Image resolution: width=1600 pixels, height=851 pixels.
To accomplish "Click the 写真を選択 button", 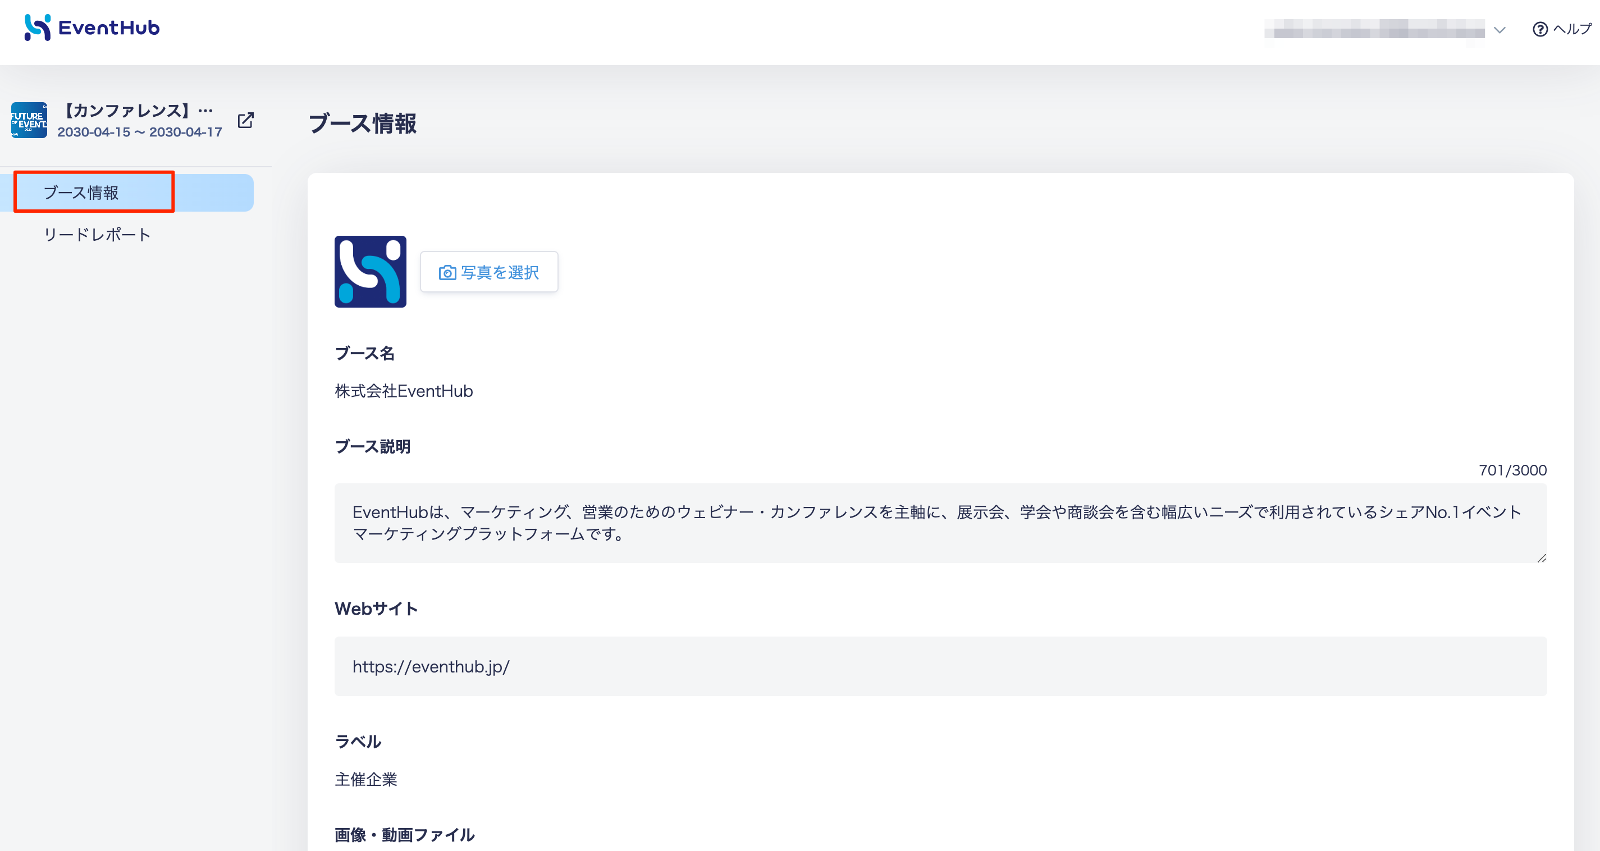I will point(489,272).
